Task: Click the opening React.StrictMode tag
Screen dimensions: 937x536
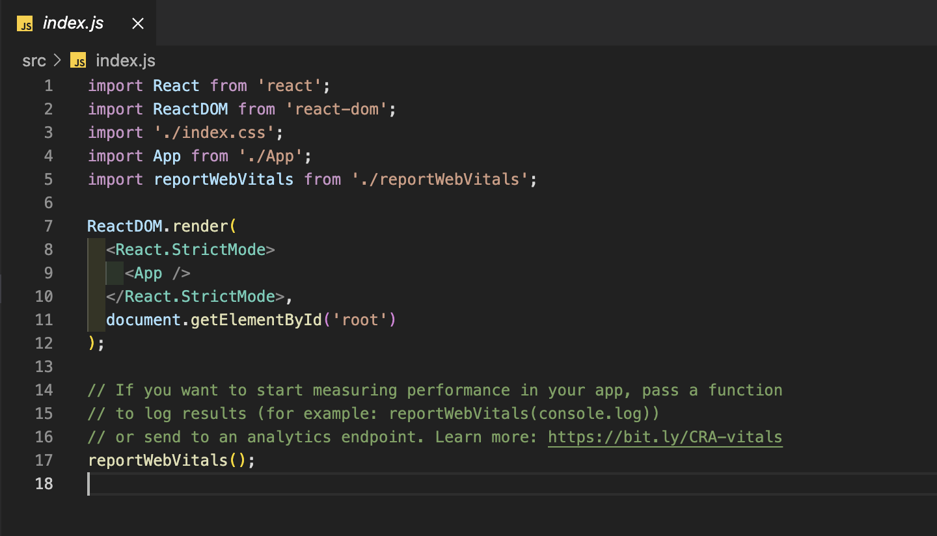Action: click(191, 250)
